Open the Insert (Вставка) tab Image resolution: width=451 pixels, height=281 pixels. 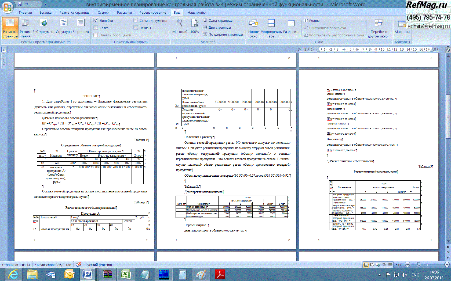tap(45, 12)
